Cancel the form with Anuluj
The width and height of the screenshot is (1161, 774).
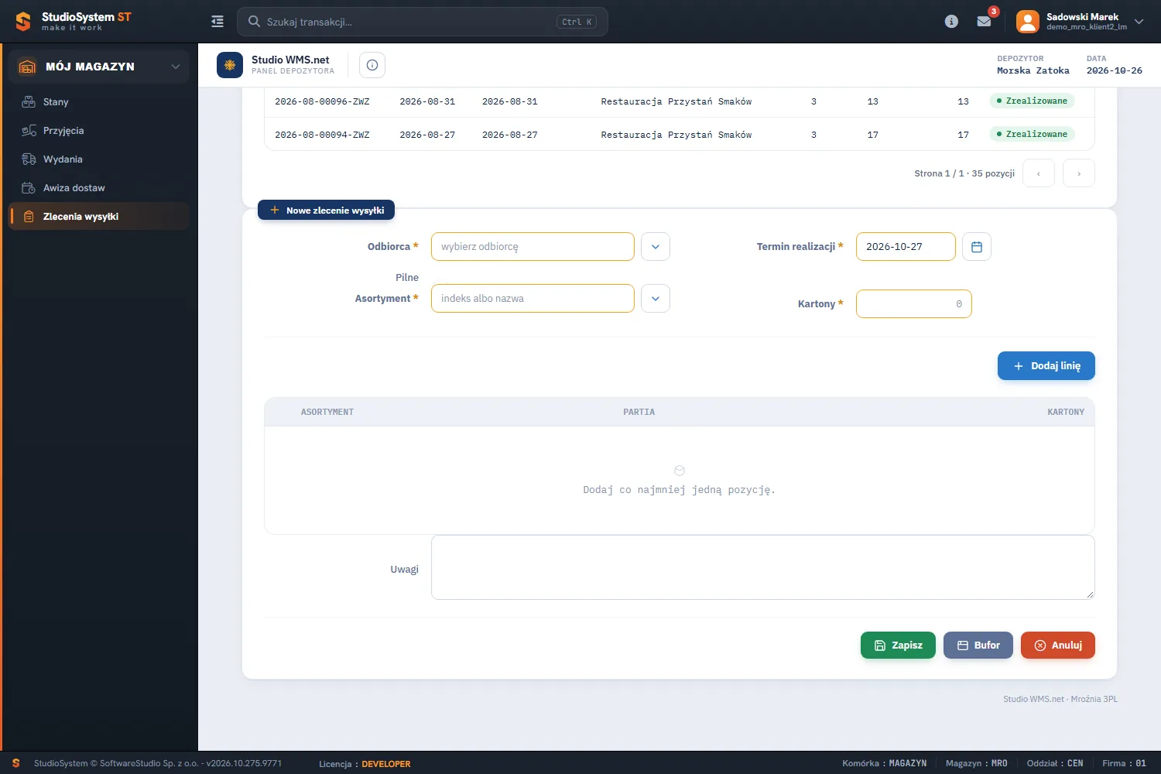tap(1058, 646)
